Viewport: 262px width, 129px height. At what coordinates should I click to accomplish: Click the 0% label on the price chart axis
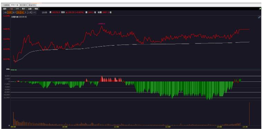click(8, 69)
